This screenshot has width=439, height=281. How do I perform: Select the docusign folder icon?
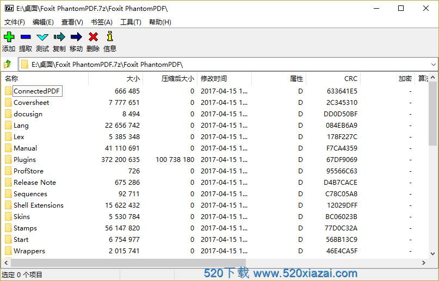8,114
